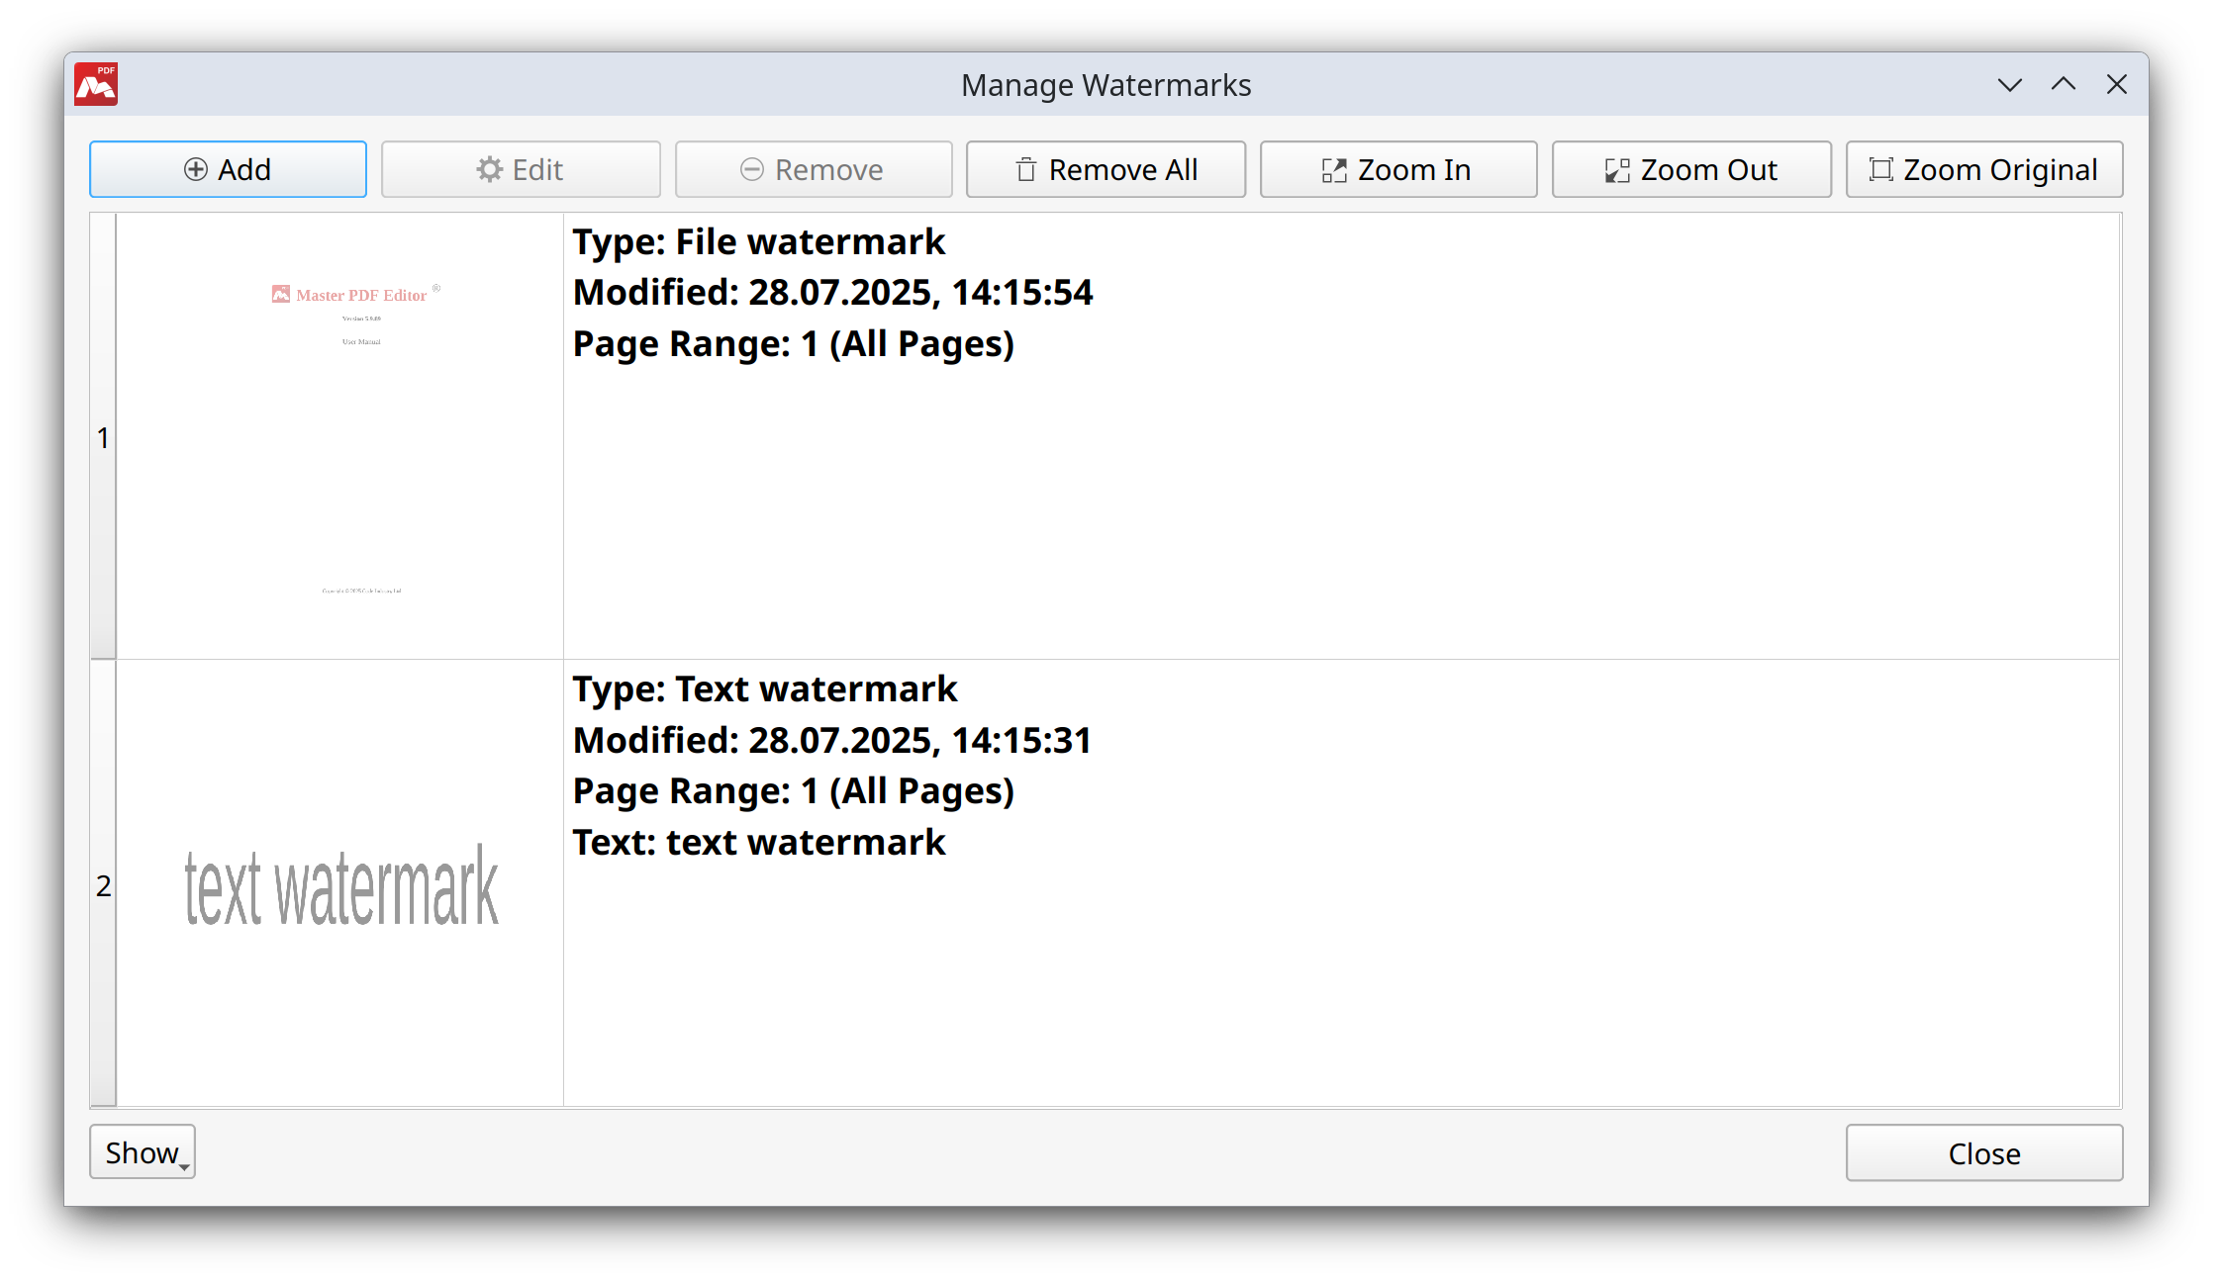Click the Edit button with gear icon
Viewport: 2213px width, 1282px height.
[521, 170]
